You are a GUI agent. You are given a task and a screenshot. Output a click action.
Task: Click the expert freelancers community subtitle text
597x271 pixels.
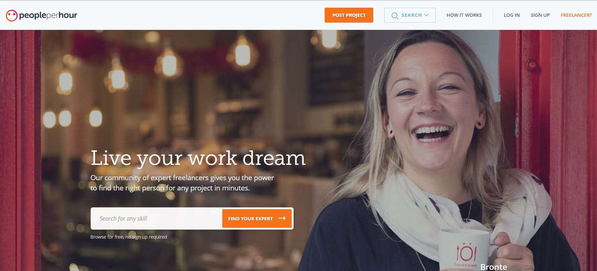coord(182,183)
